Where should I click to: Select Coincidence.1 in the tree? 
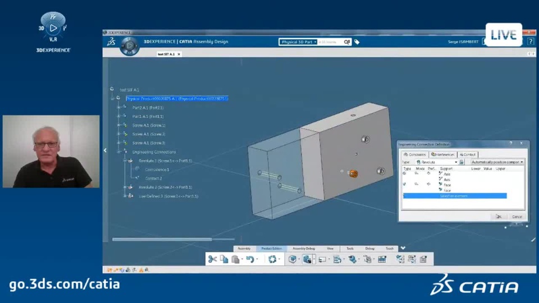[157, 169]
